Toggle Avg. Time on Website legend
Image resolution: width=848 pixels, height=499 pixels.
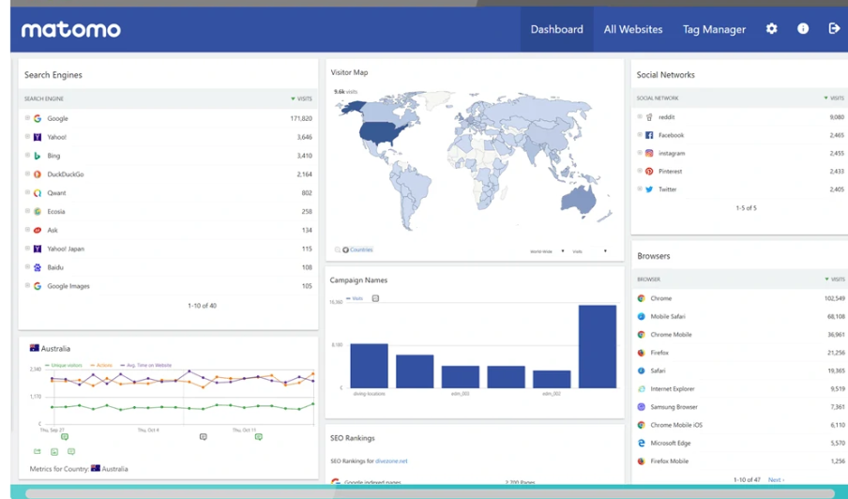pos(146,366)
